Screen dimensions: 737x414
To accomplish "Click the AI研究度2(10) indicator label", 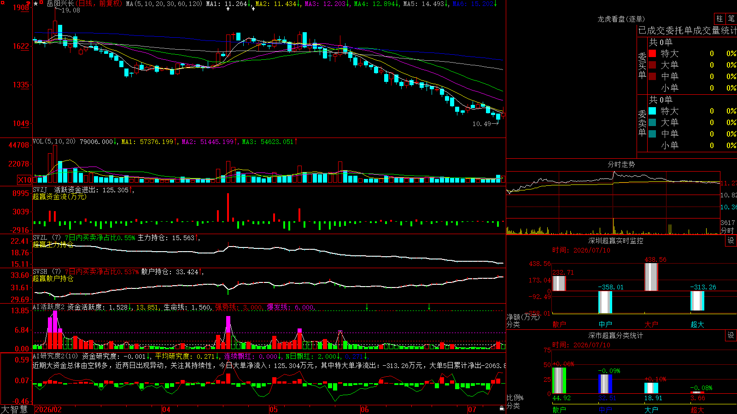I will coord(55,356).
